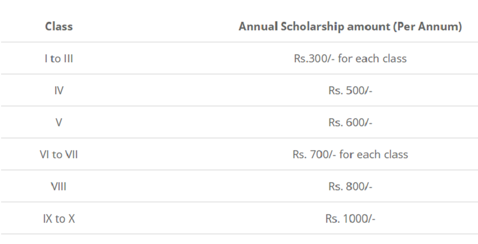Click the 'I to III' class cell
478x244 pixels.
(x=58, y=58)
